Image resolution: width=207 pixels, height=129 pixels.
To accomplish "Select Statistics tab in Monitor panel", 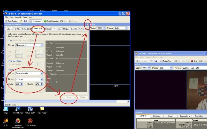I will point(157,116).
